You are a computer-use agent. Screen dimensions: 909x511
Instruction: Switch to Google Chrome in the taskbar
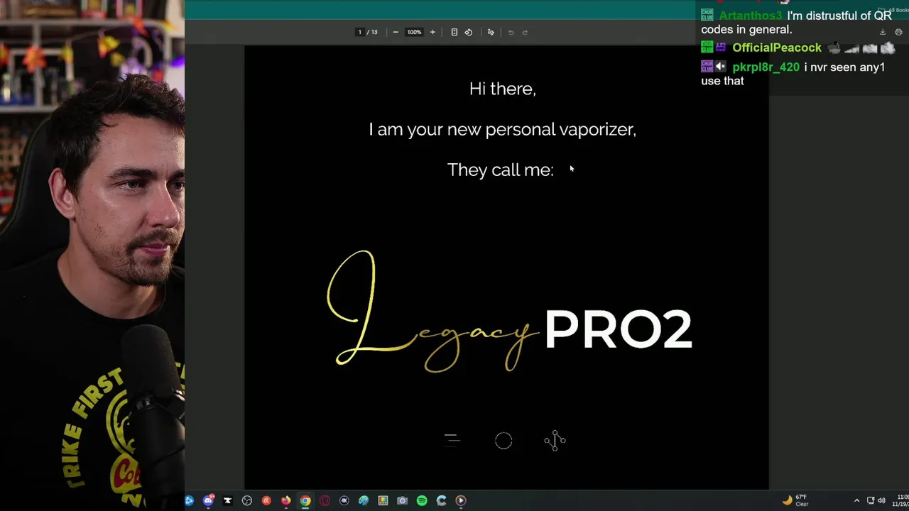(305, 500)
